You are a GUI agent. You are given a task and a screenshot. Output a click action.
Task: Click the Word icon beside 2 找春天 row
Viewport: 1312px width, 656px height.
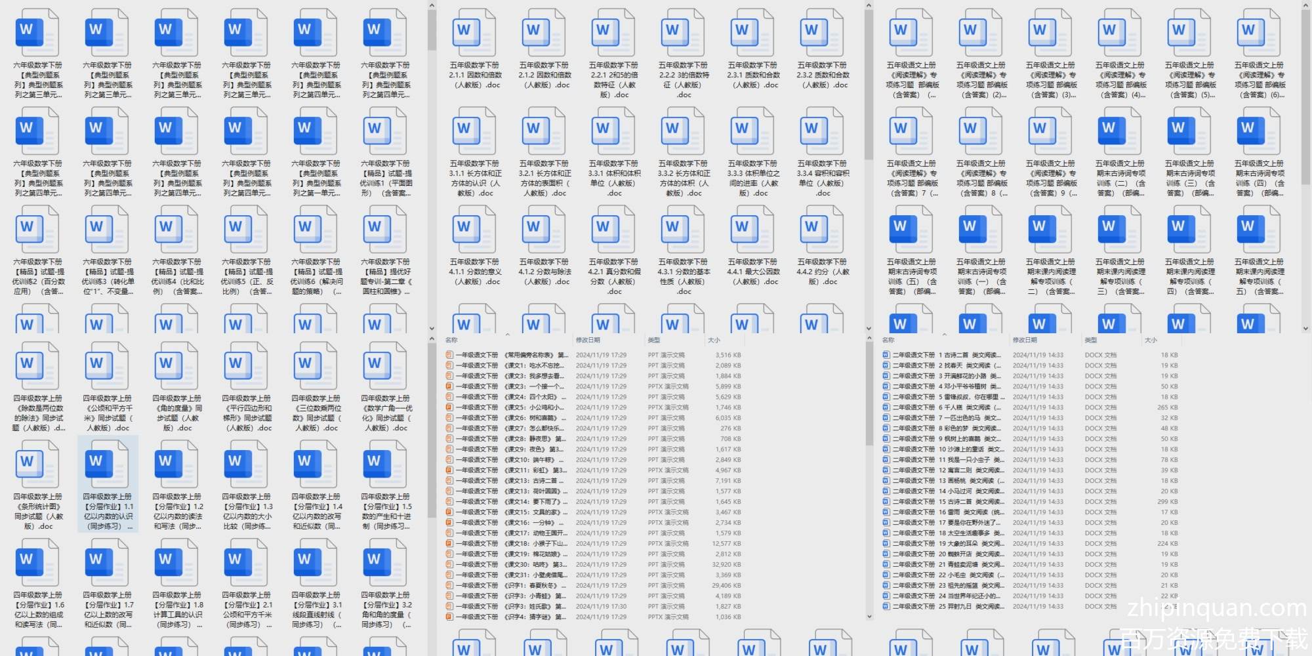pos(886,365)
